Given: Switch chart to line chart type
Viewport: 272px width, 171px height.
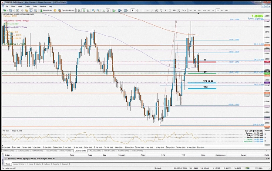Looking at the screenshot, I should [x=88, y=10].
